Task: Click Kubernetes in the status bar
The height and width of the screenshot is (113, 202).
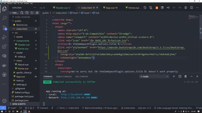Action: (x=128, y=108)
